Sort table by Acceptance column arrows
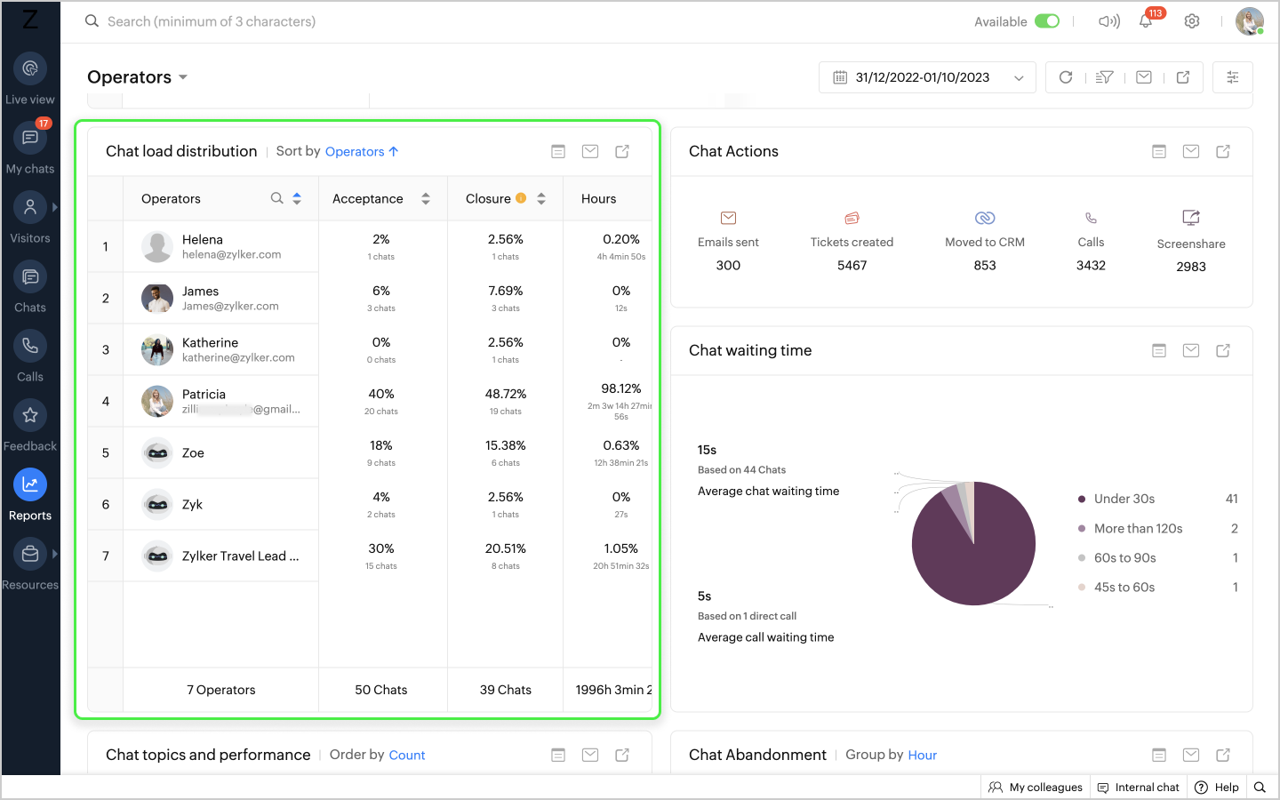Screen dimensions: 1280x800 pyautogui.click(x=426, y=199)
